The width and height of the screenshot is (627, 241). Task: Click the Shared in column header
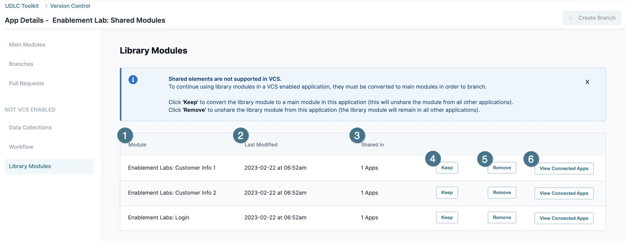coord(372,145)
